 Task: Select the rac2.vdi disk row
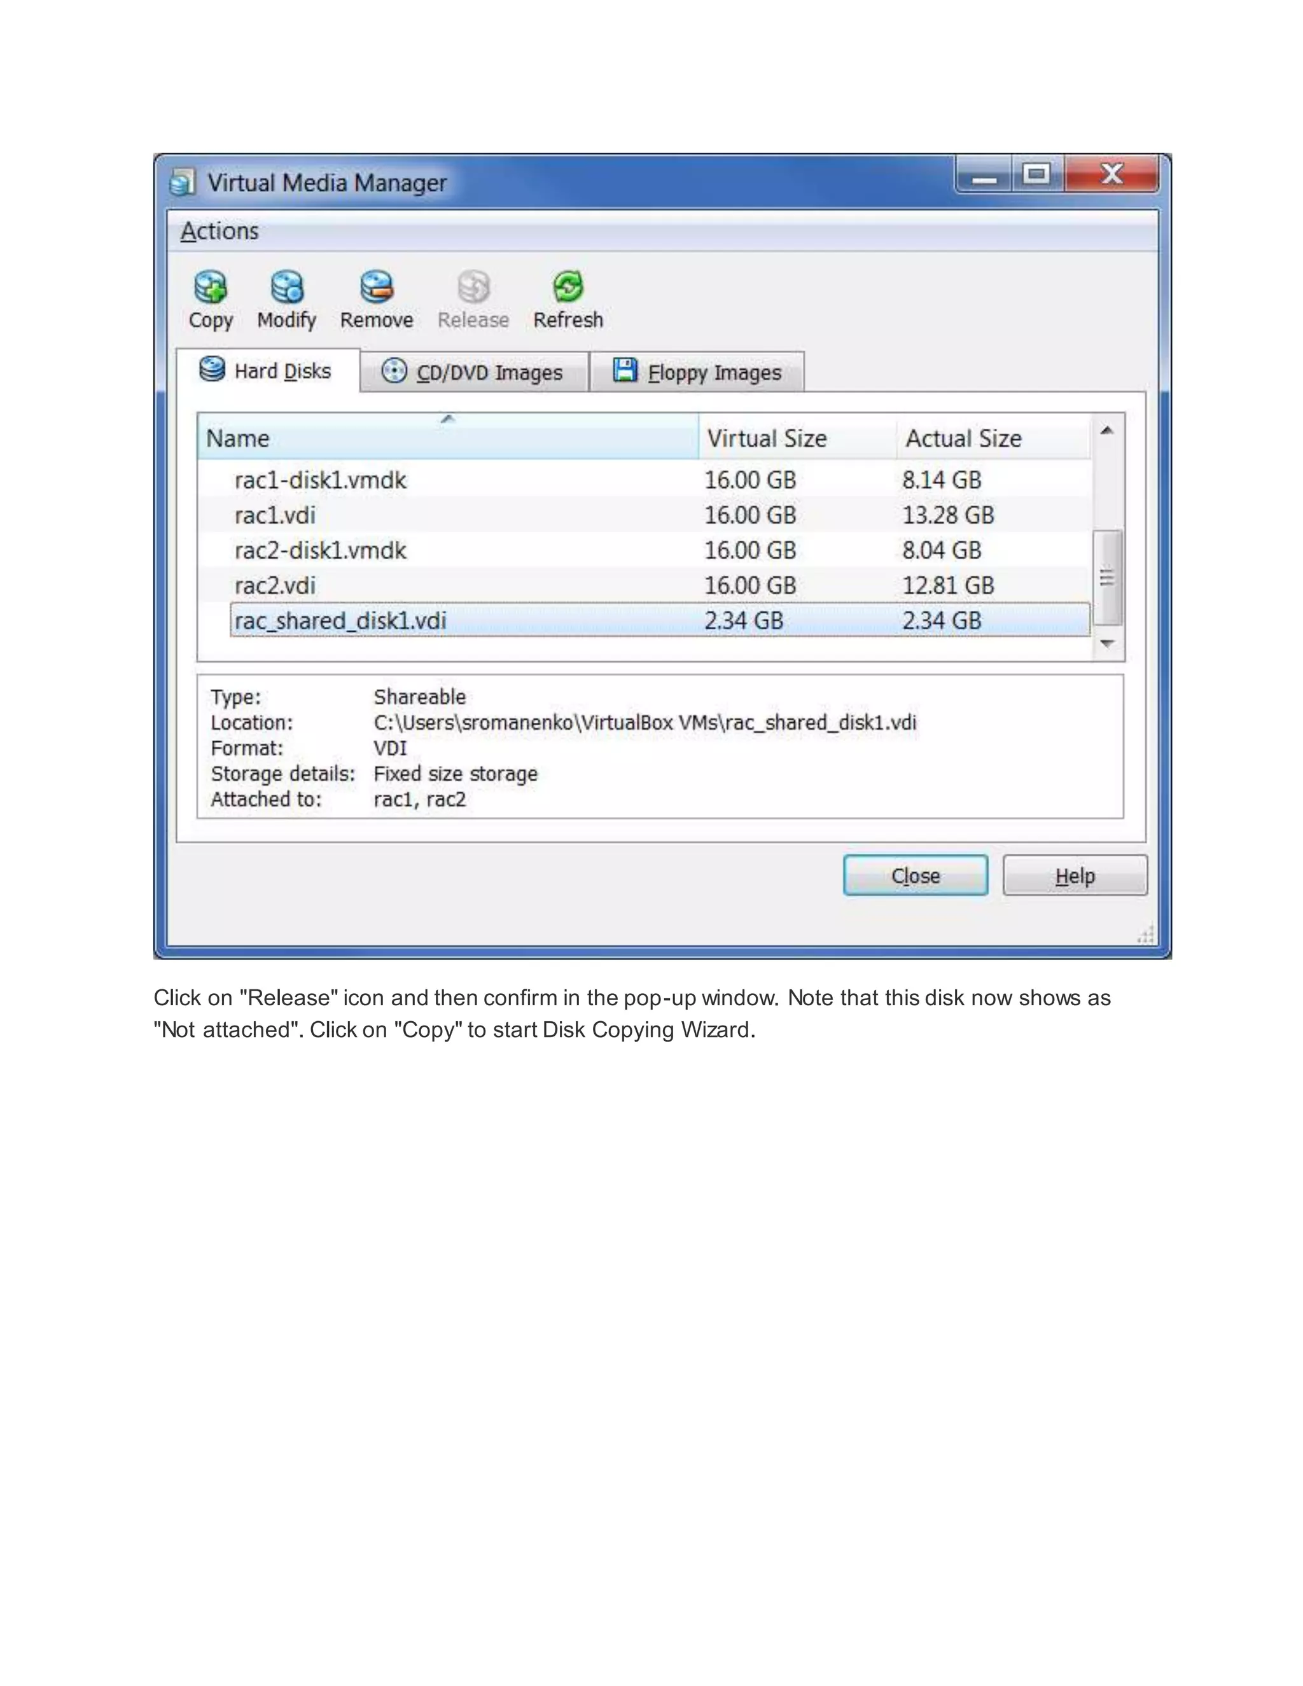[x=645, y=585]
